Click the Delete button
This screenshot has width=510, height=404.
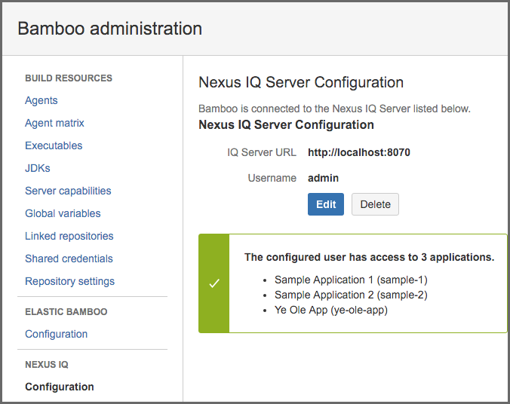click(x=375, y=204)
